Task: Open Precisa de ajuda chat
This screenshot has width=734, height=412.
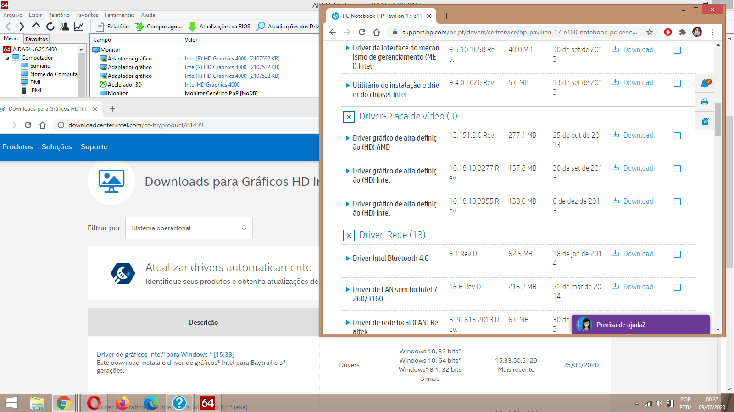Action: pos(640,325)
